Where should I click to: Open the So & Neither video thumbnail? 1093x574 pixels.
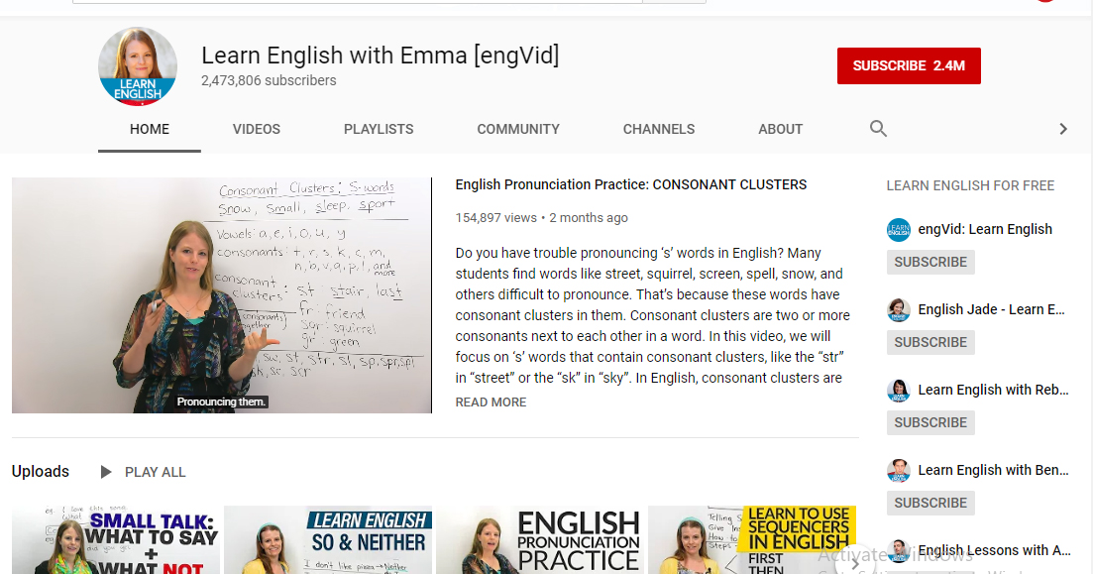(328, 540)
